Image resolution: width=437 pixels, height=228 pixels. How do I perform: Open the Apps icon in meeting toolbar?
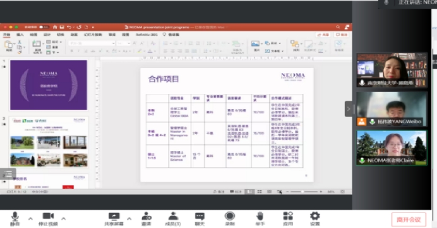pyautogui.click(x=288, y=216)
